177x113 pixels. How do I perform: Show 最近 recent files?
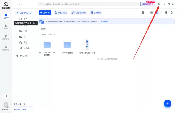25,19
